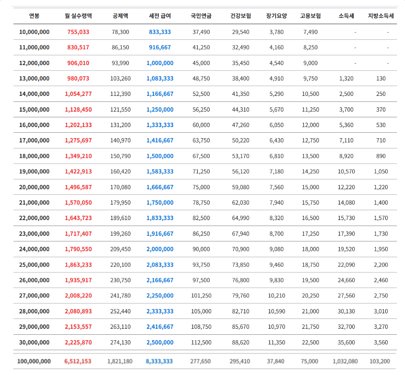Click the 1,128,450 take-home value
The image size is (405, 375).
coord(78,110)
